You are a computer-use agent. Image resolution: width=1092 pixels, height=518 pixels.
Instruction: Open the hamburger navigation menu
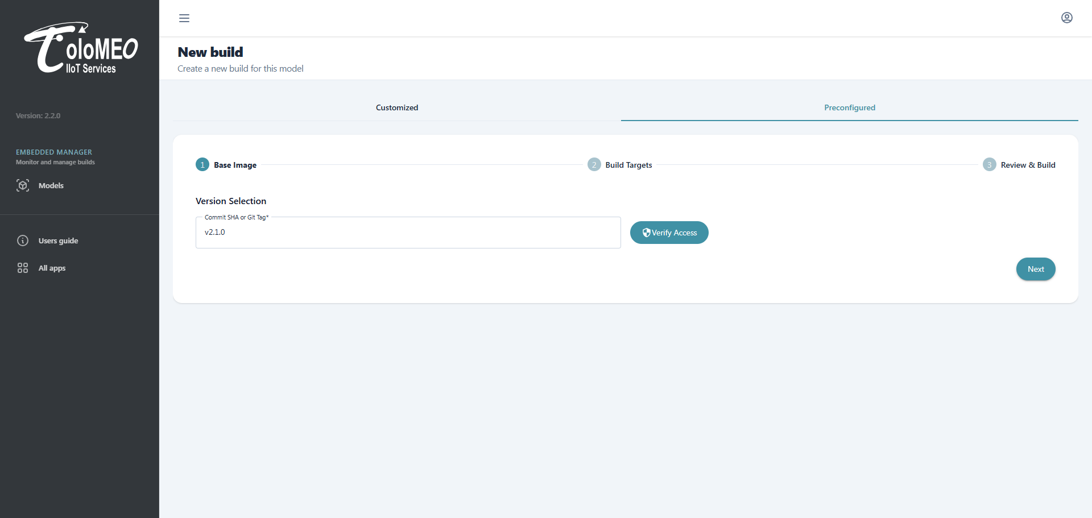coord(184,18)
